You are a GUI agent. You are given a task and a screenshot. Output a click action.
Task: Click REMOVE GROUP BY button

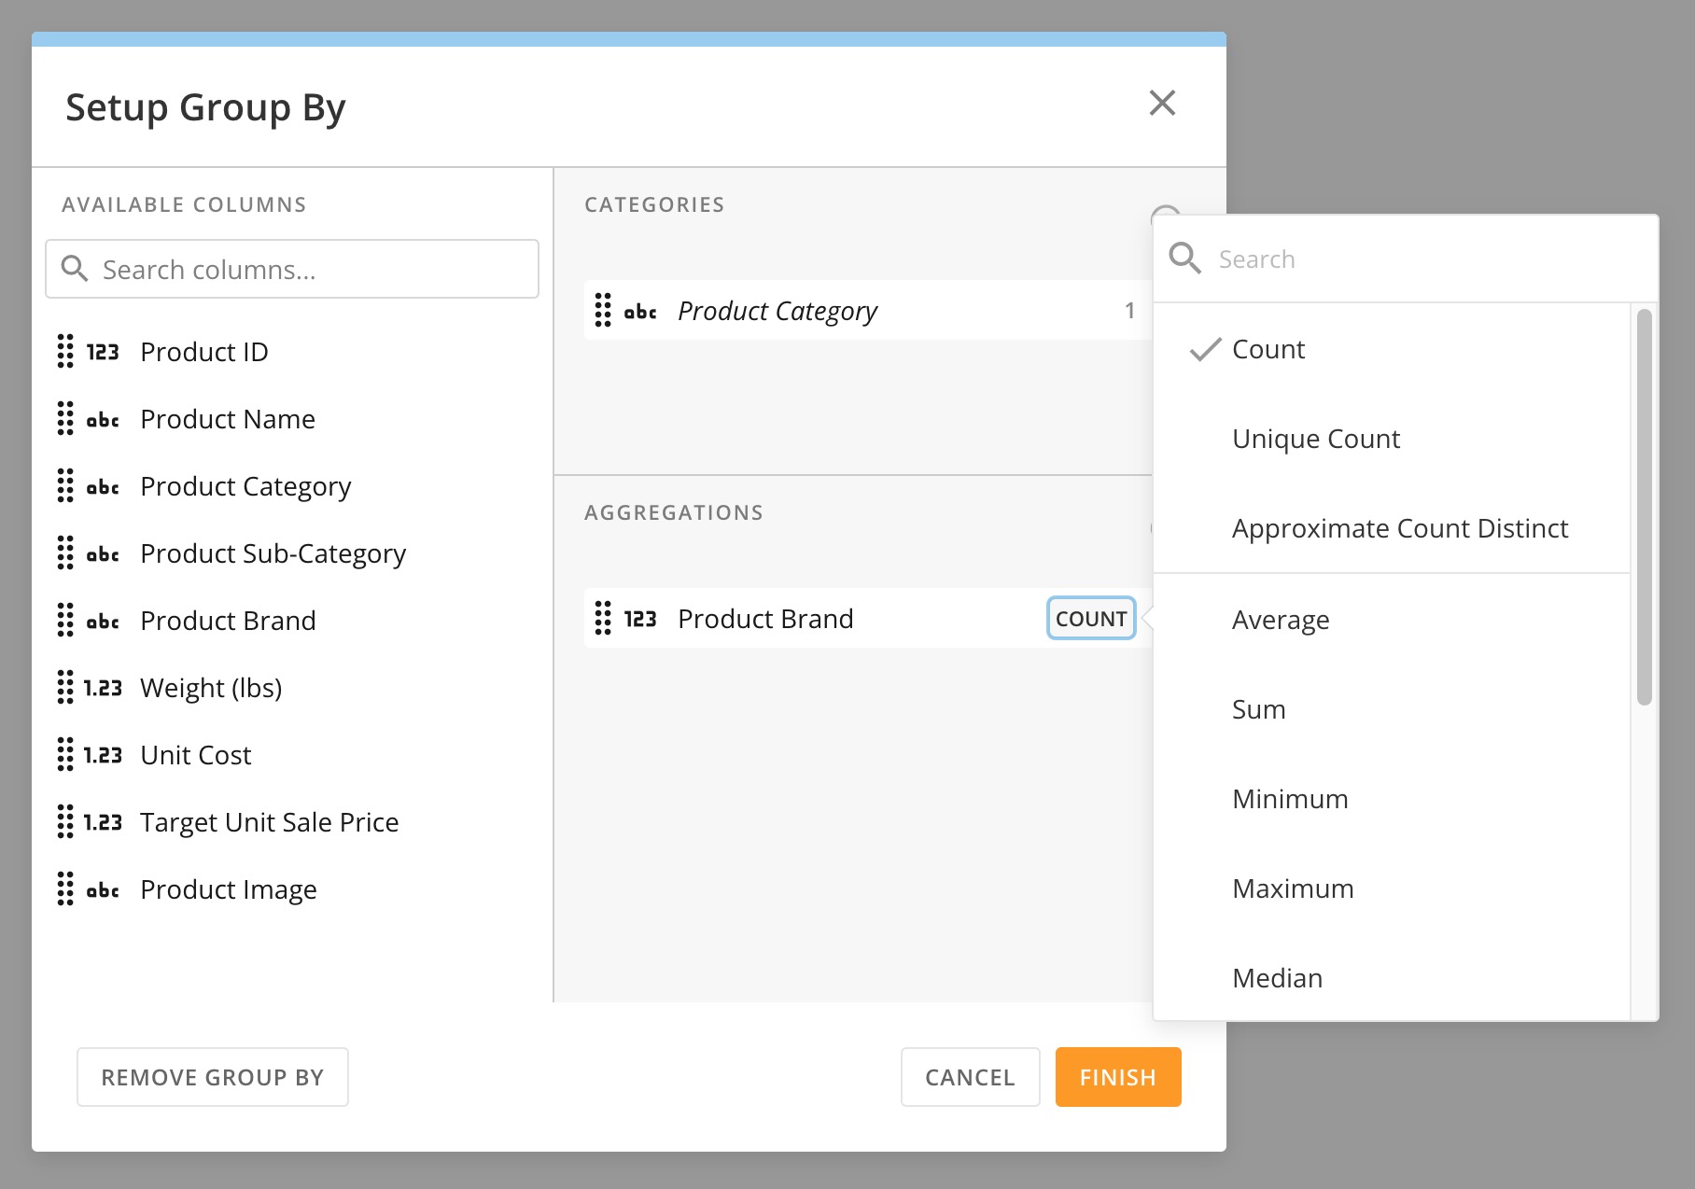point(213,1077)
